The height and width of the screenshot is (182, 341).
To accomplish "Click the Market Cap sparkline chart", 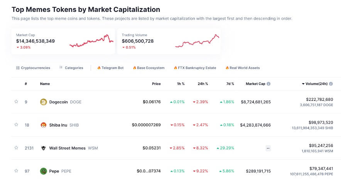I will pos(91,41).
